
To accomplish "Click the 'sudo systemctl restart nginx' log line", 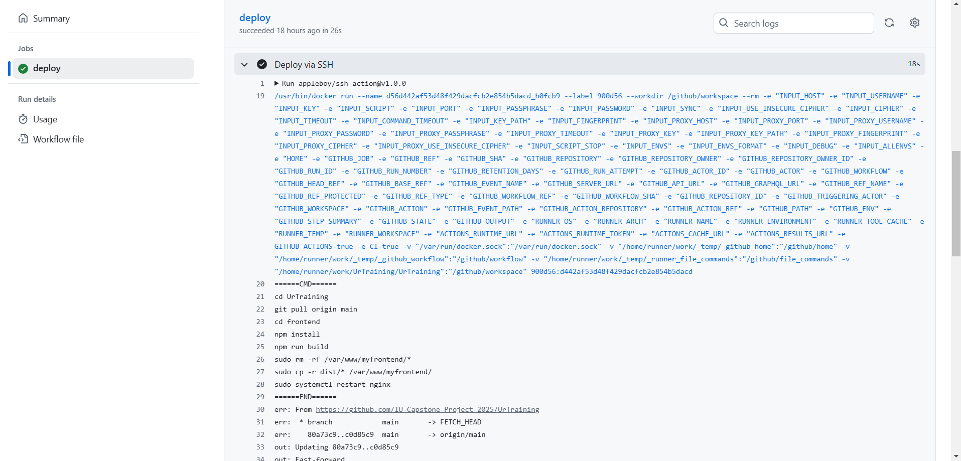I will tap(332, 384).
